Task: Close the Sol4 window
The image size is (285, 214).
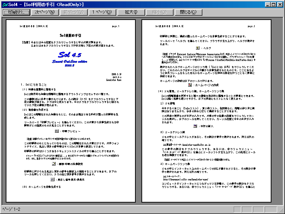Action: click(280, 5)
